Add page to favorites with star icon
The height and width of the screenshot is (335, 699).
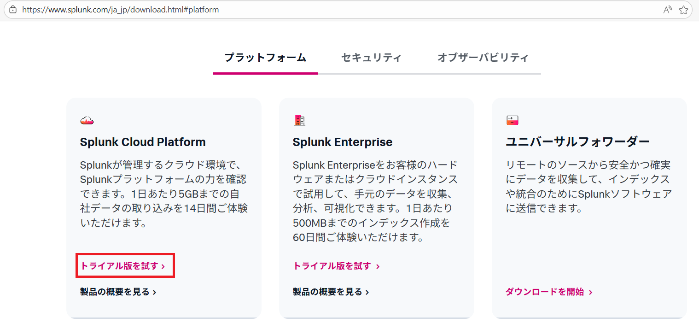683,10
